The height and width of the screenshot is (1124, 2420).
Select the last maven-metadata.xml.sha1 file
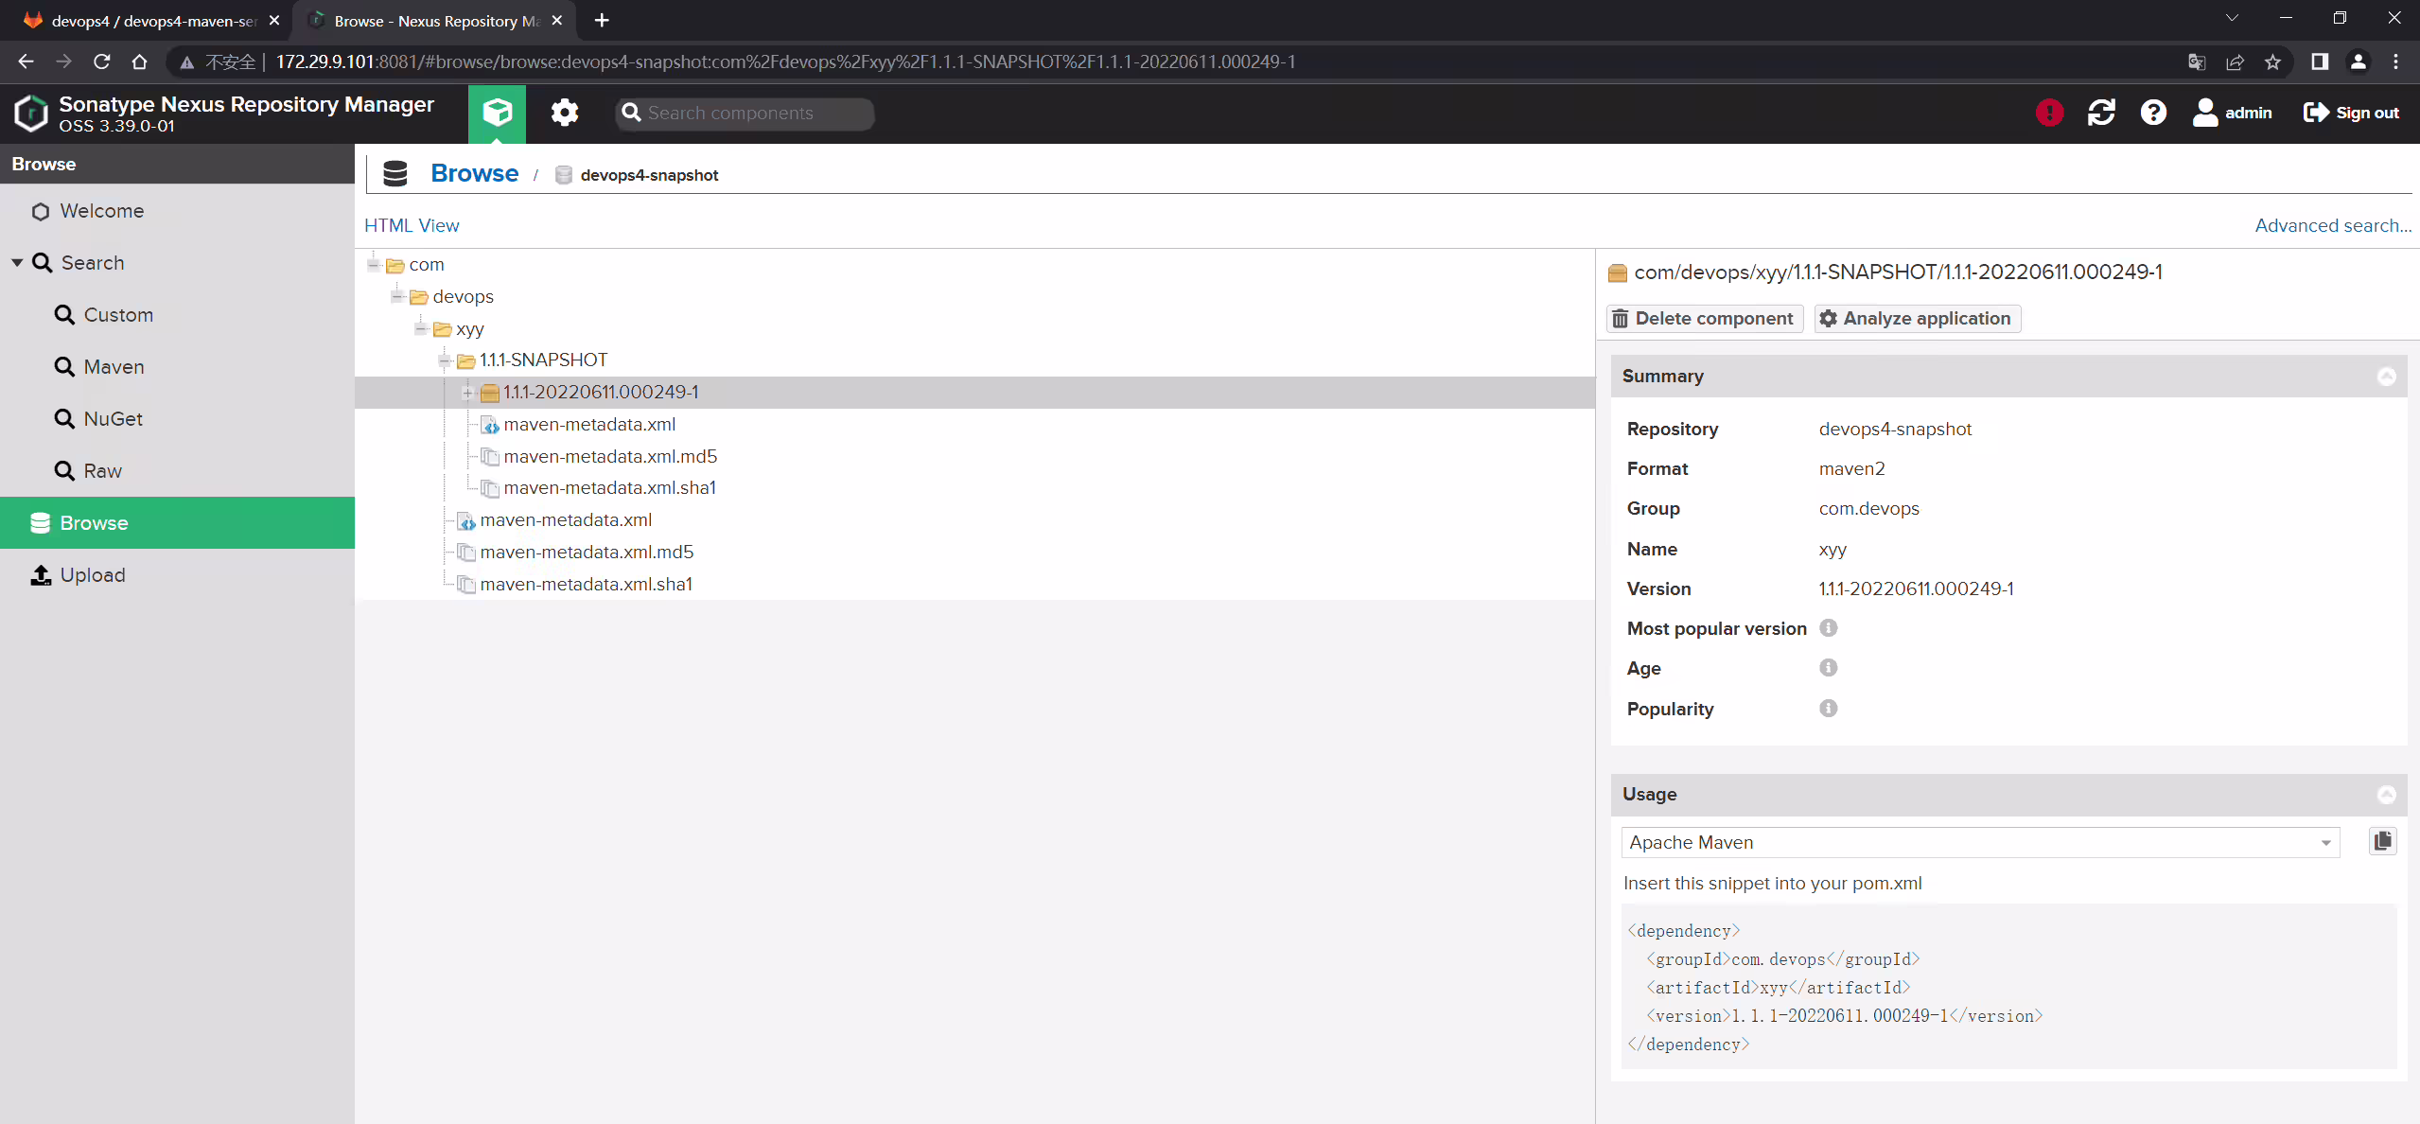tap(586, 585)
